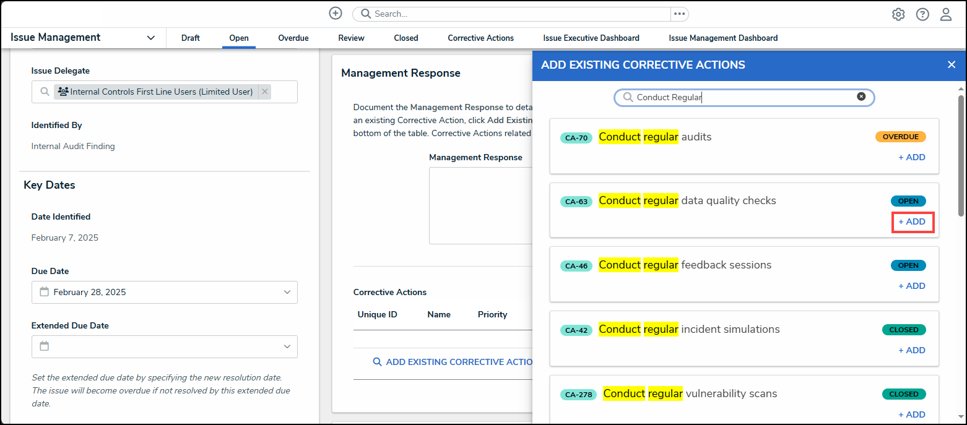Click the Management Response text area
967x425 pixels.
click(x=480, y=205)
